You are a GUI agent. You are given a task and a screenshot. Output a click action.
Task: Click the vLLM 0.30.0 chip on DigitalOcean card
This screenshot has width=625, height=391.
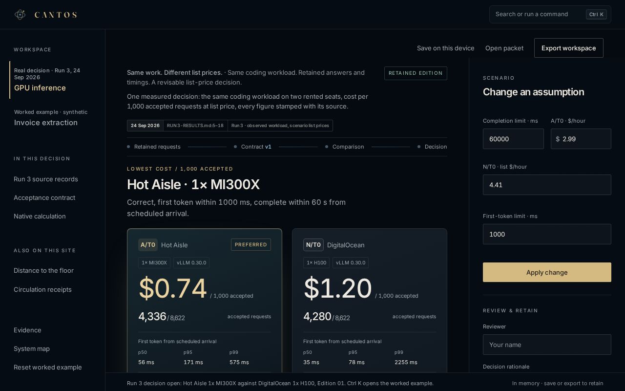point(351,262)
